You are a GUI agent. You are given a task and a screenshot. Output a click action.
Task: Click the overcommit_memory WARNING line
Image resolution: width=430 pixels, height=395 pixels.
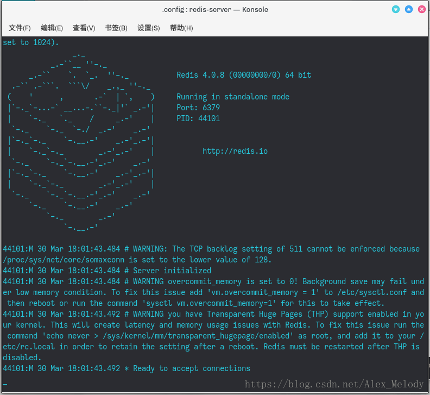pyautogui.click(x=213, y=281)
